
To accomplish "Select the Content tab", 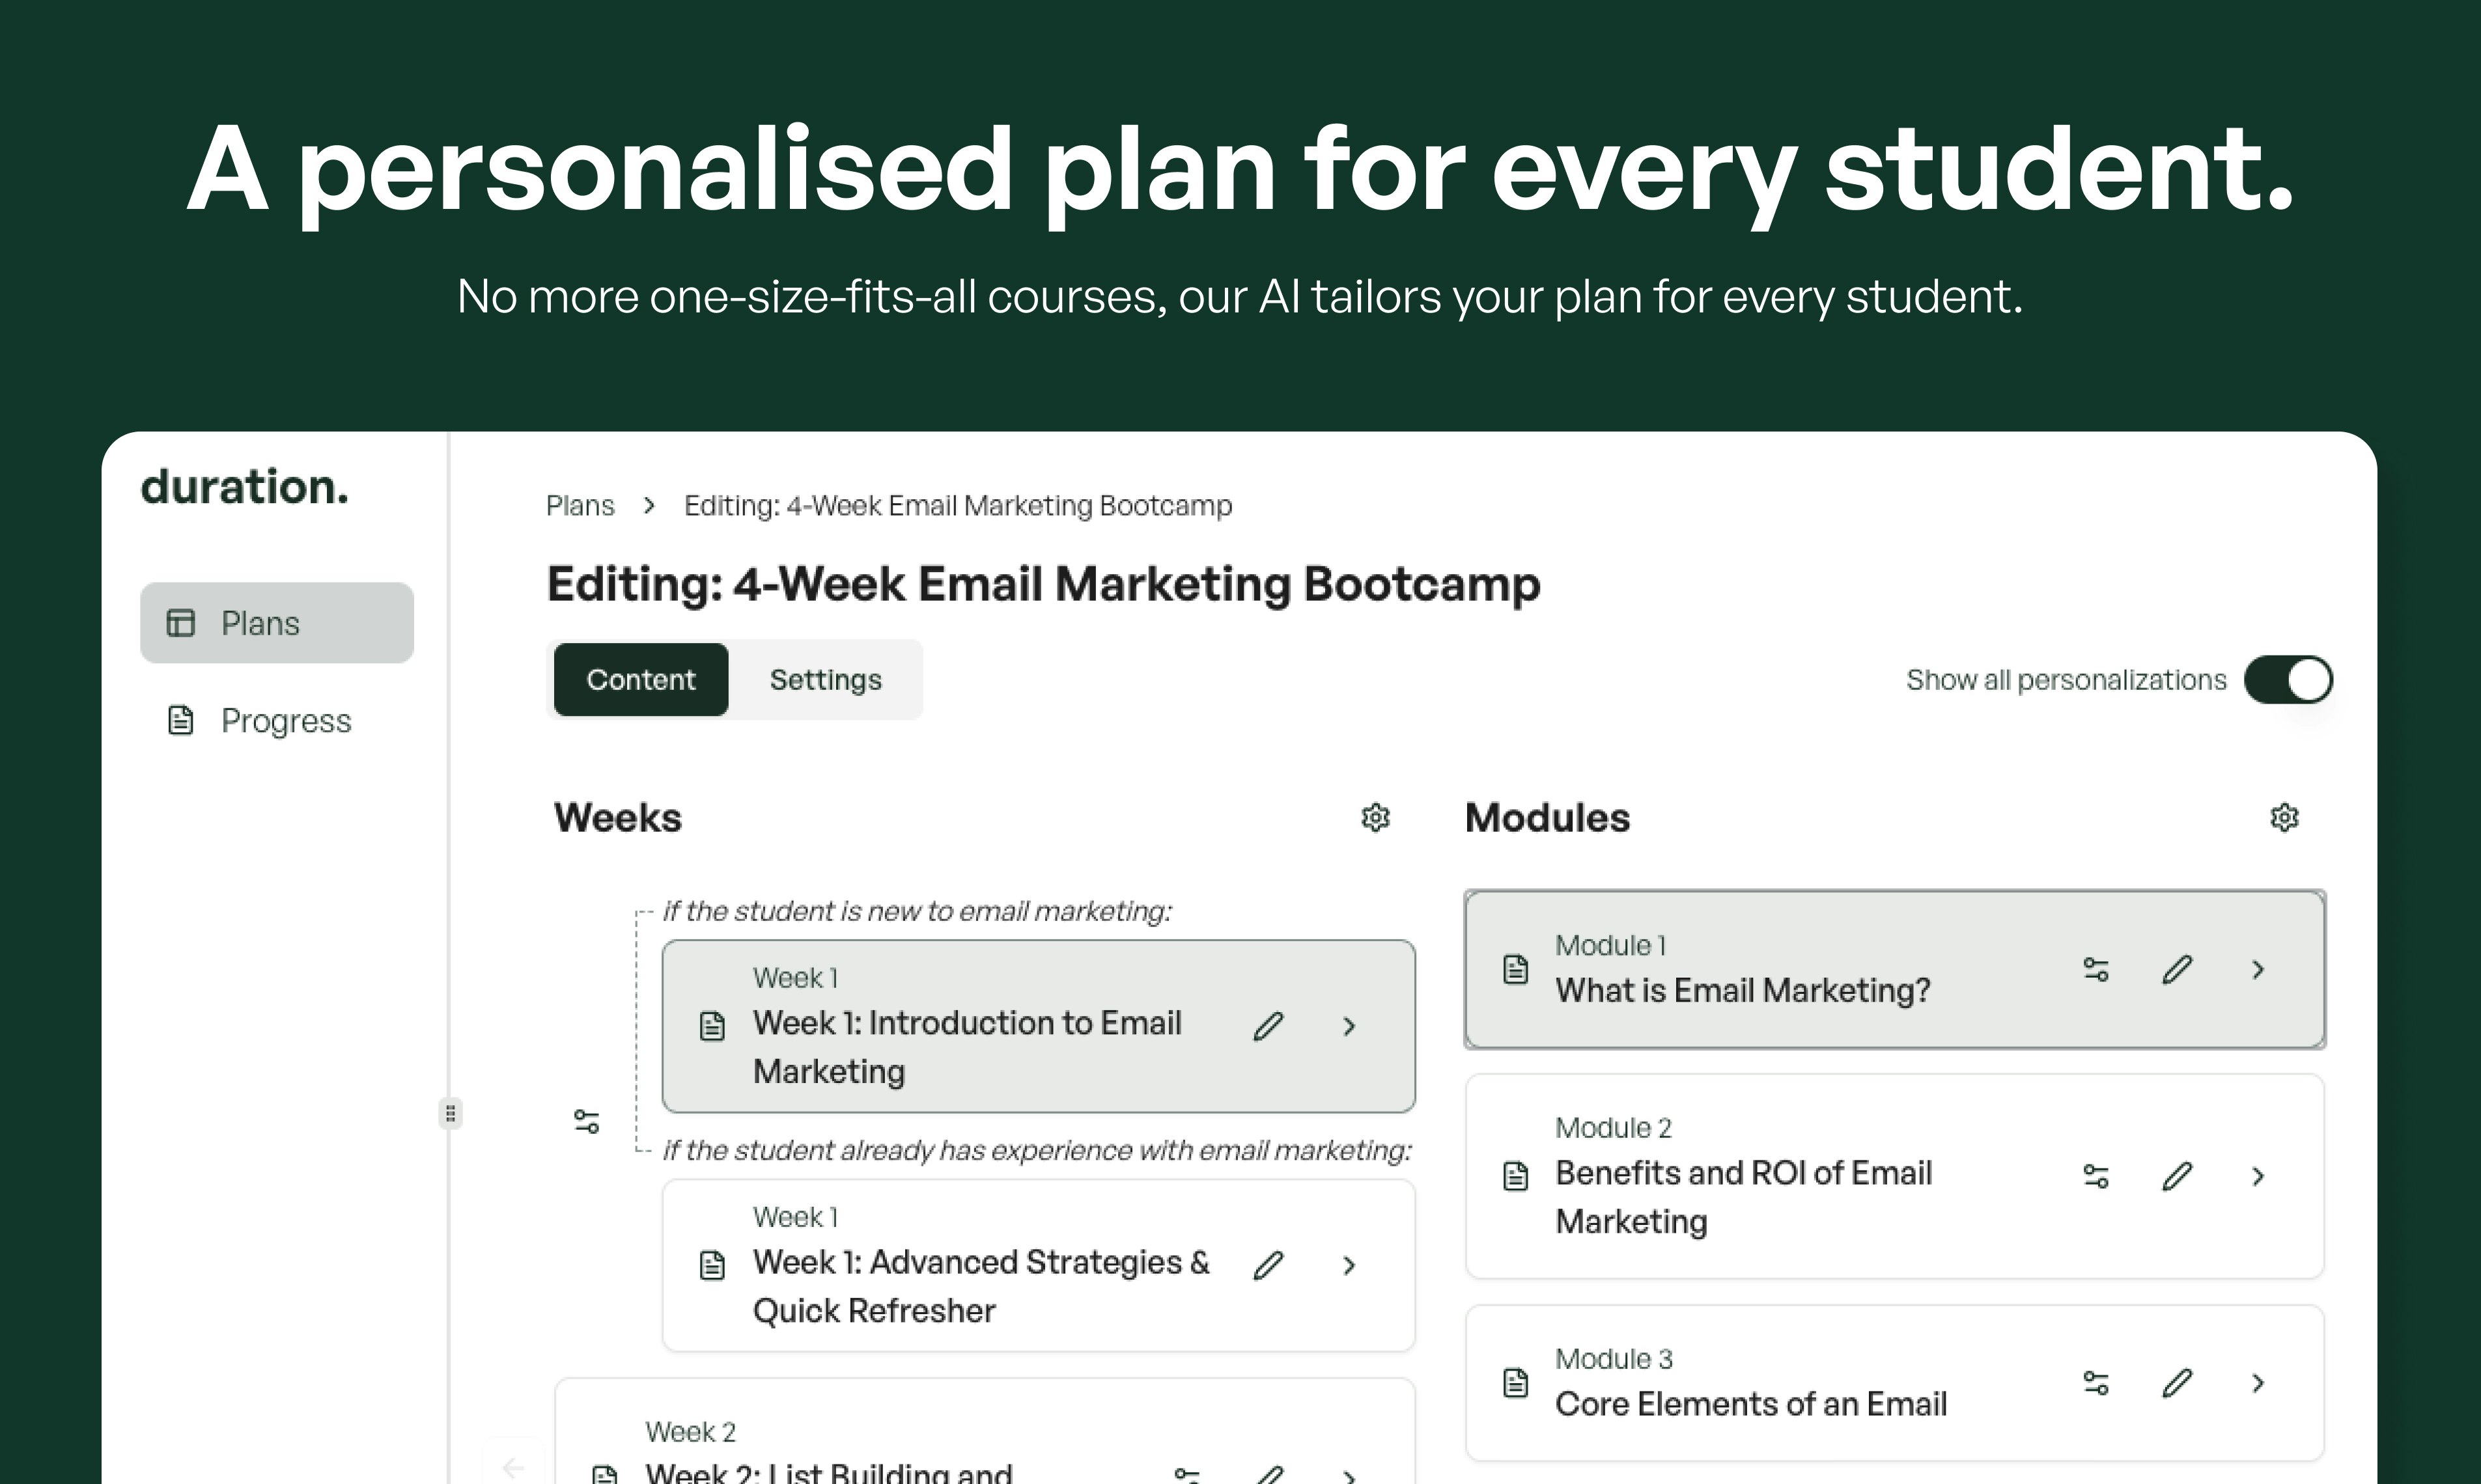I will [x=640, y=680].
